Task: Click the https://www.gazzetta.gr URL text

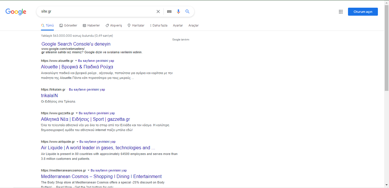Action: pyautogui.click(x=58, y=113)
